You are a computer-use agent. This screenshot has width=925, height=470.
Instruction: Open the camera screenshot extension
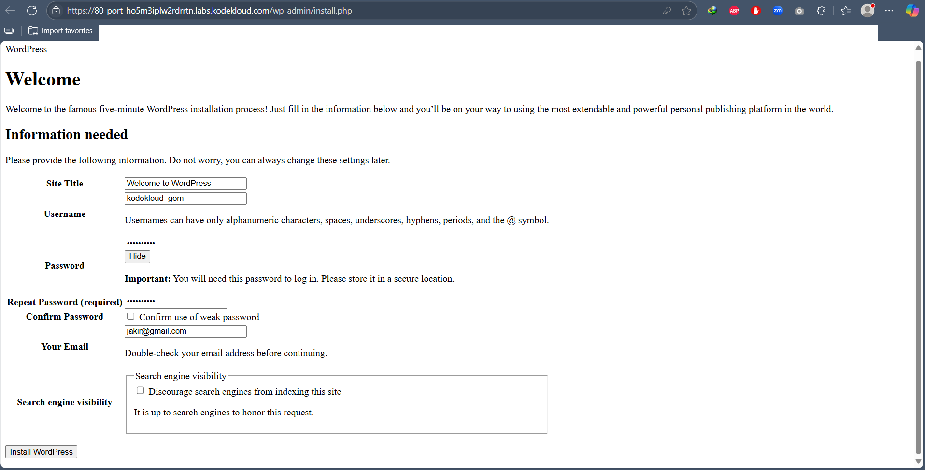799,11
